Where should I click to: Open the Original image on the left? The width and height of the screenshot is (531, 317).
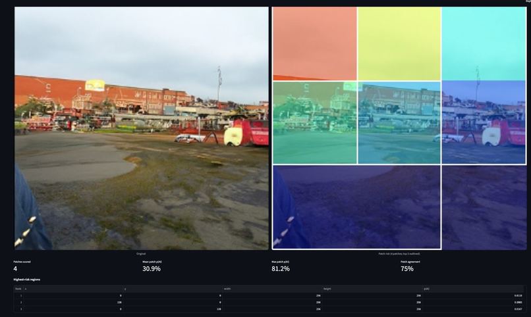pyautogui.click(x=141, y=128)
